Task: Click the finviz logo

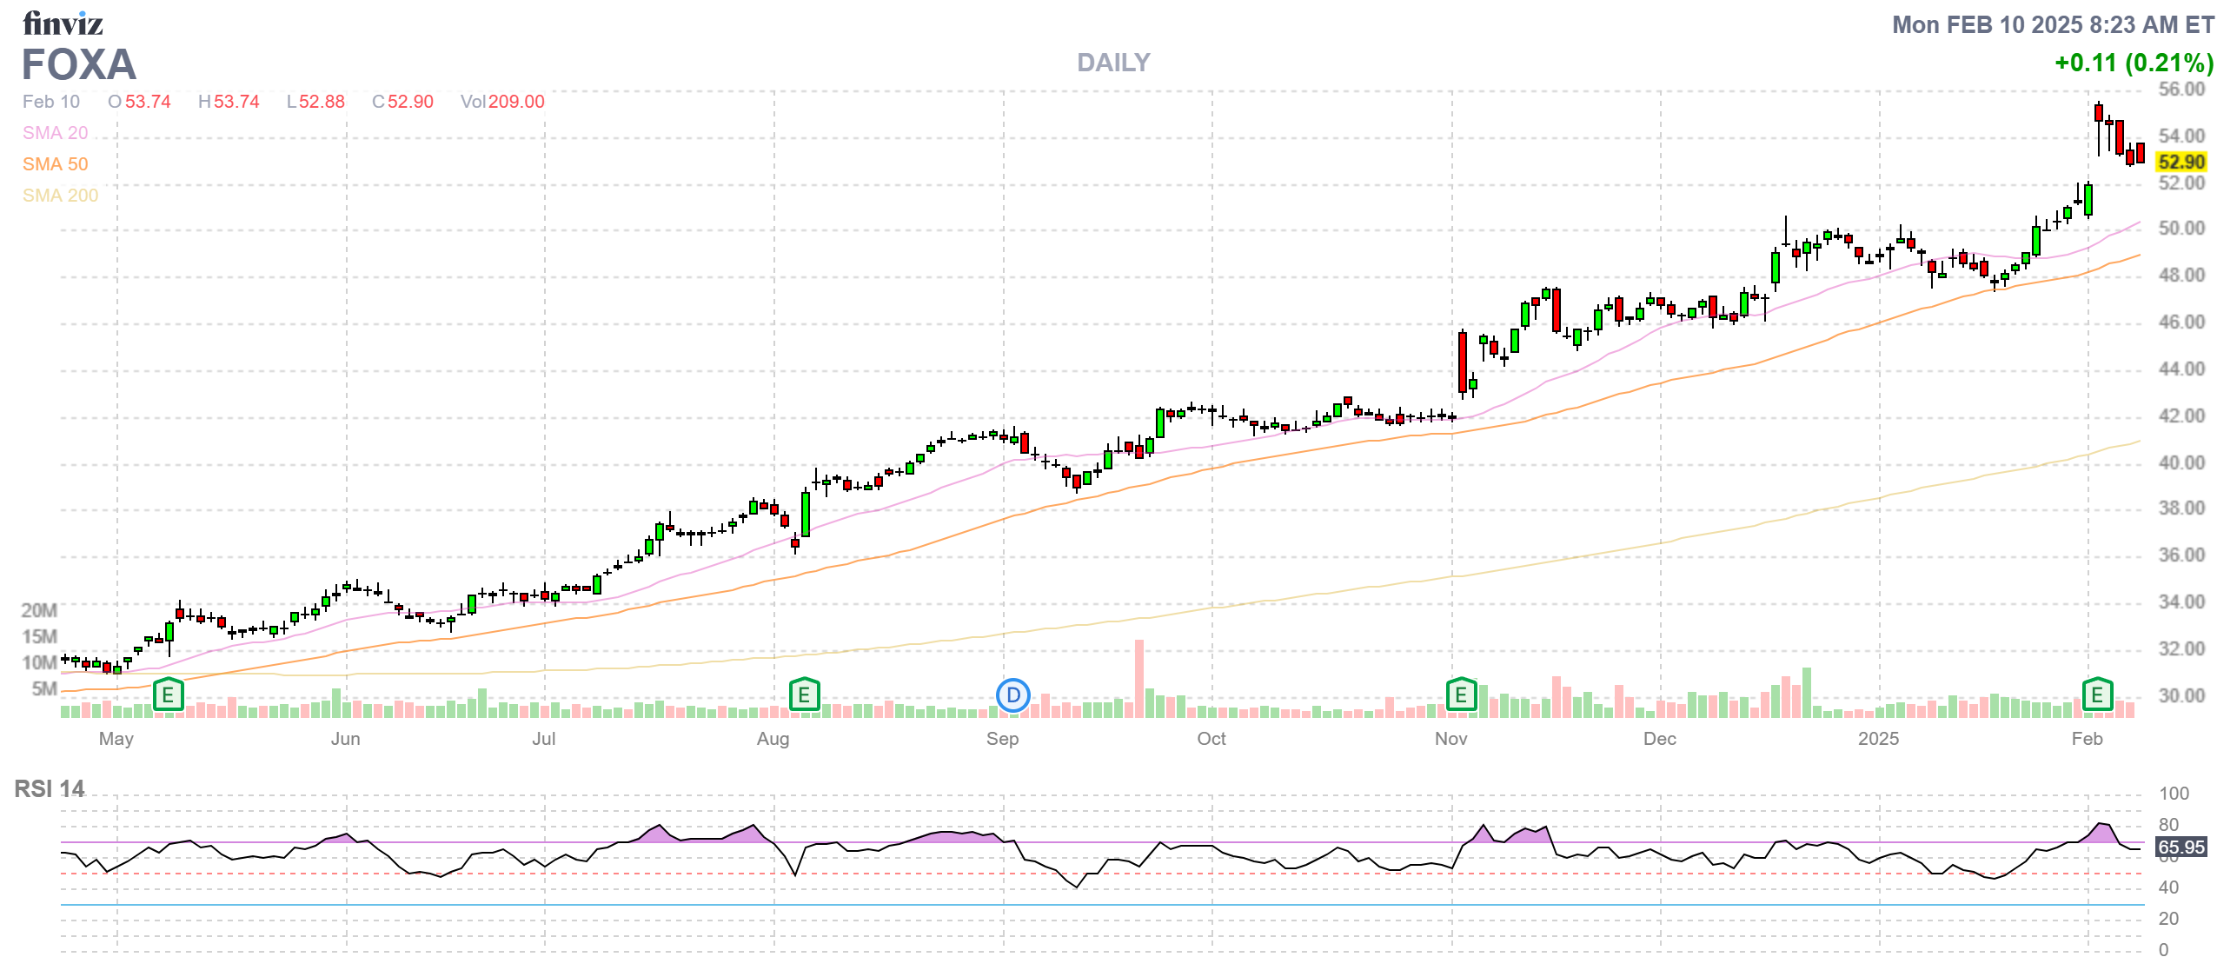Action: (x=63, y=23)
